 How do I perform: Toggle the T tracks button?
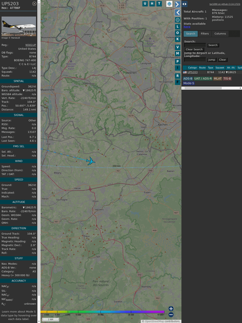[159, 3]
